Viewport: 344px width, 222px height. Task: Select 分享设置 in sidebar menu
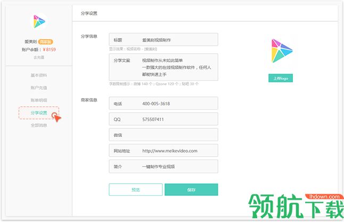[39, 113]
